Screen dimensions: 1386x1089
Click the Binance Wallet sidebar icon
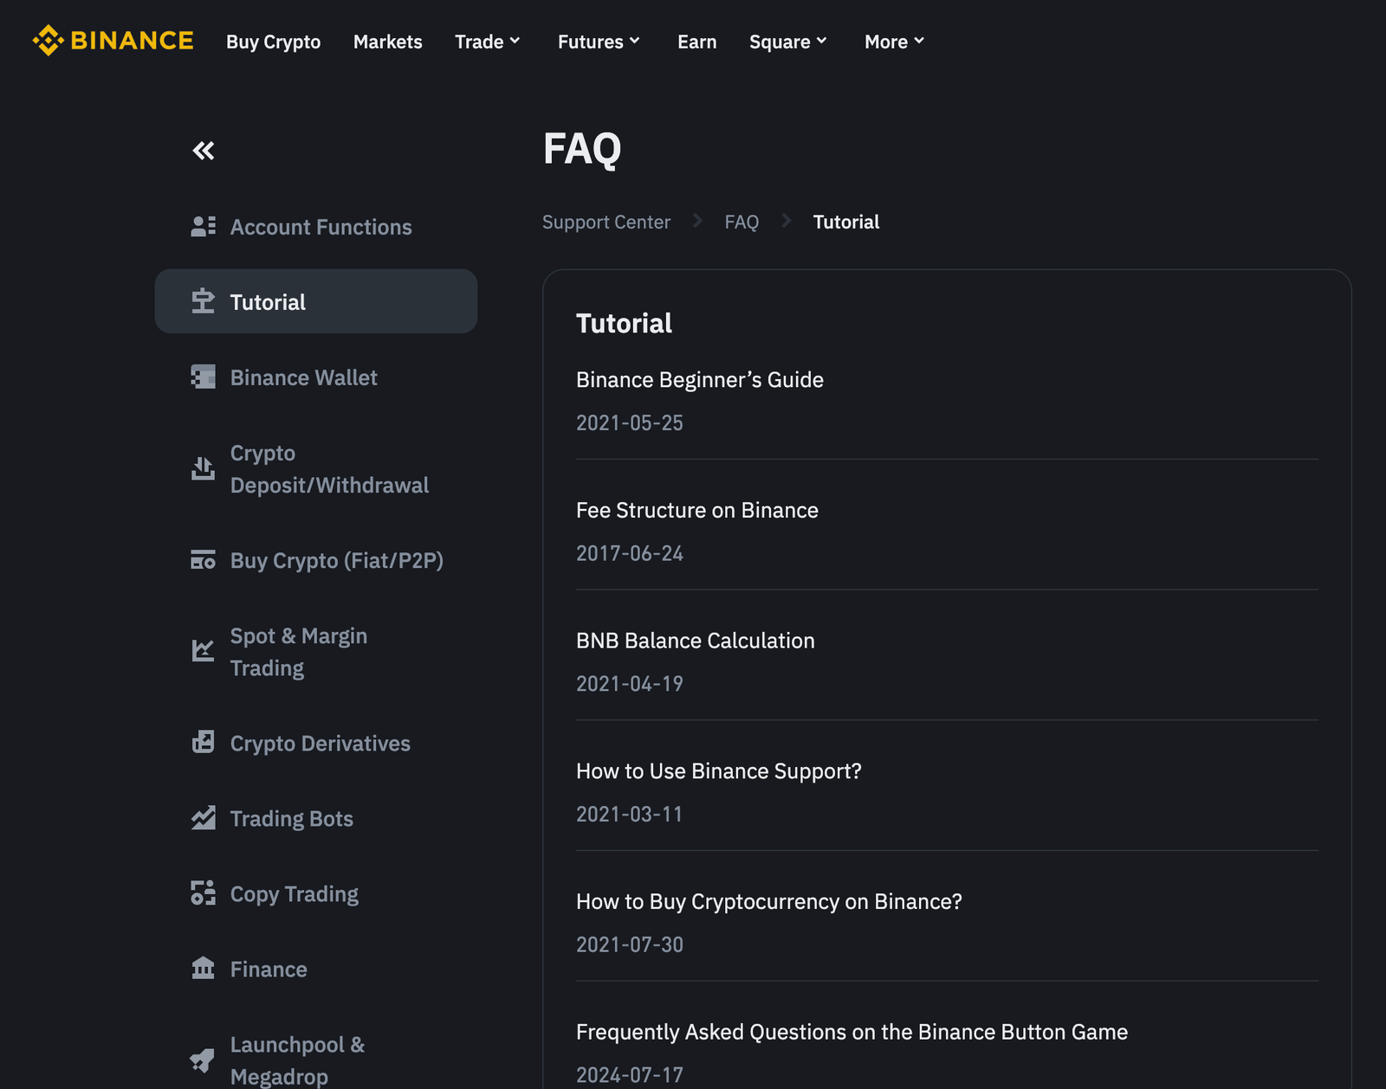point(203,377)
